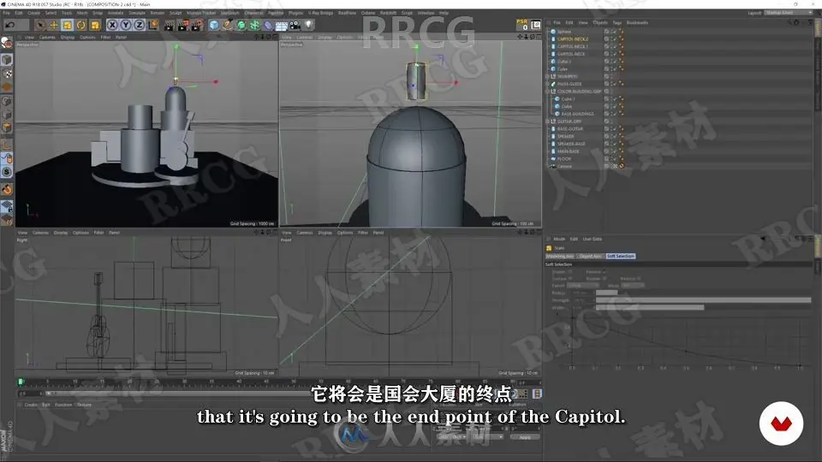
Task: Select the Sphere object in Object Manager
Action: click(x=564, y=32)
